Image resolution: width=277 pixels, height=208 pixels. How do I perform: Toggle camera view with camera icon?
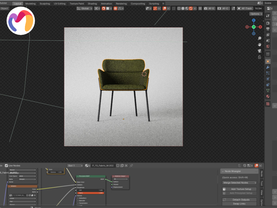[259, 51]
